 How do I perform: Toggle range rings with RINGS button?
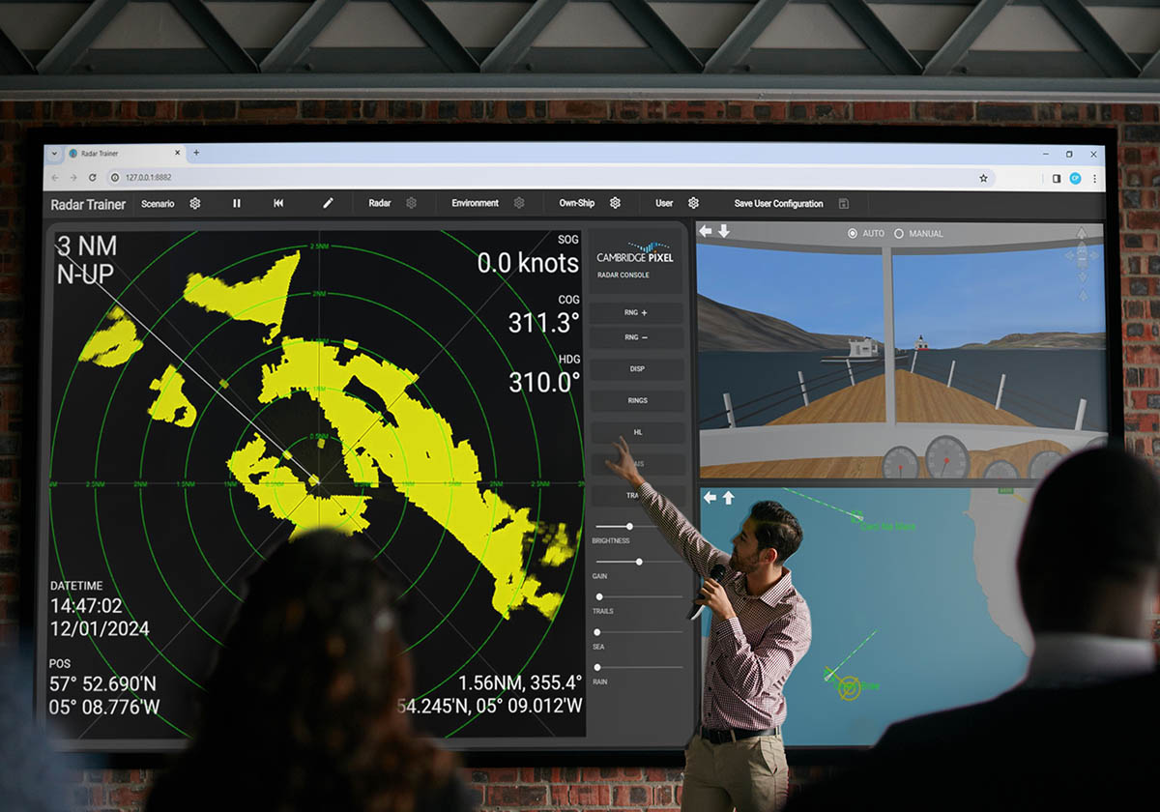pos(637,400)
